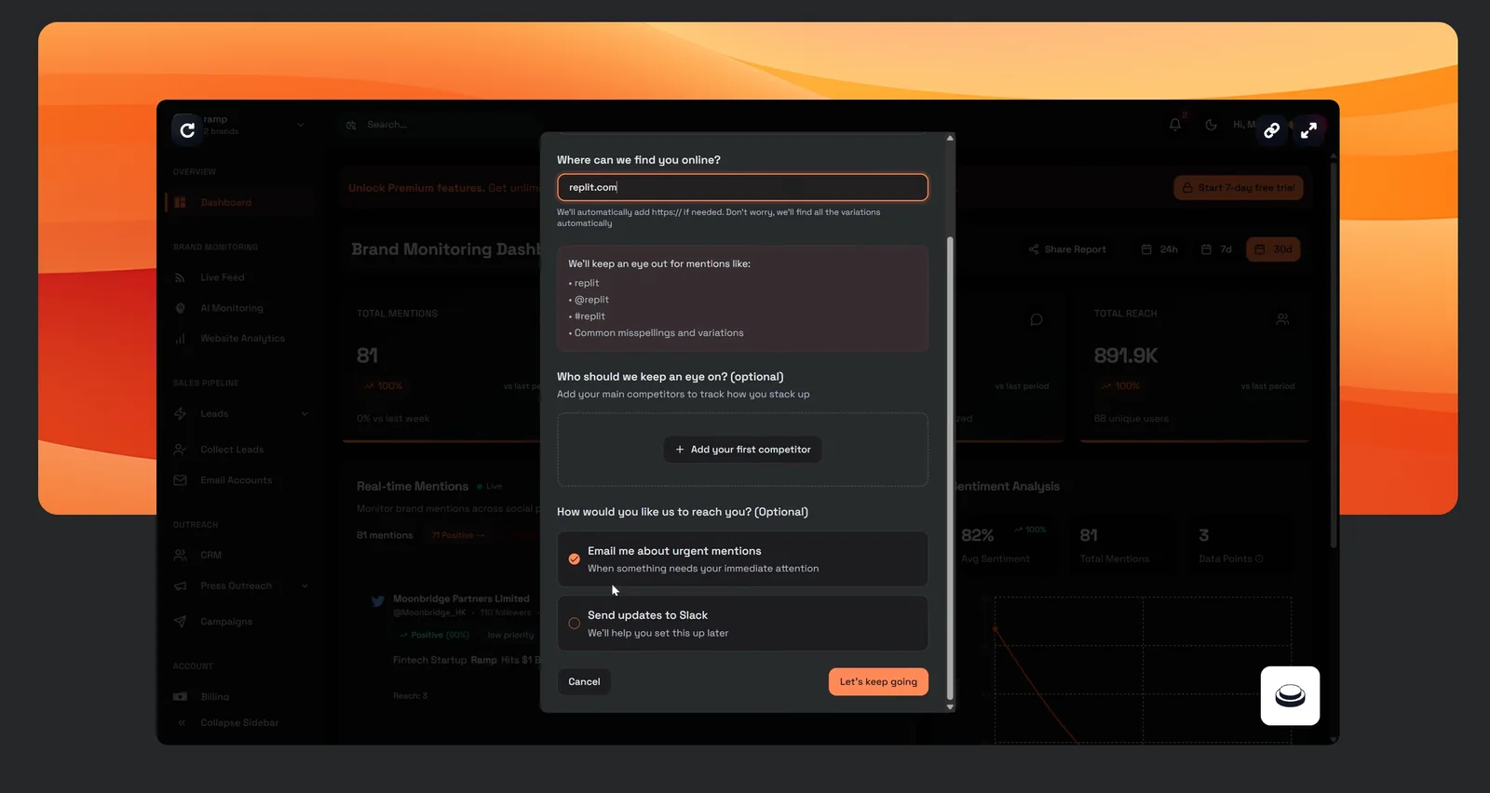
Task: Cancel the setup dialog
Action: (584, 681)
